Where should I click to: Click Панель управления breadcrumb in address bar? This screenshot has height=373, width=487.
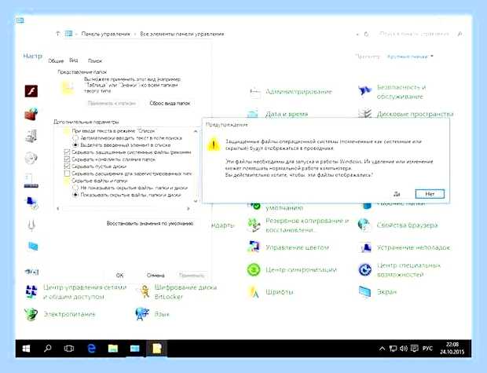point(105,34)
